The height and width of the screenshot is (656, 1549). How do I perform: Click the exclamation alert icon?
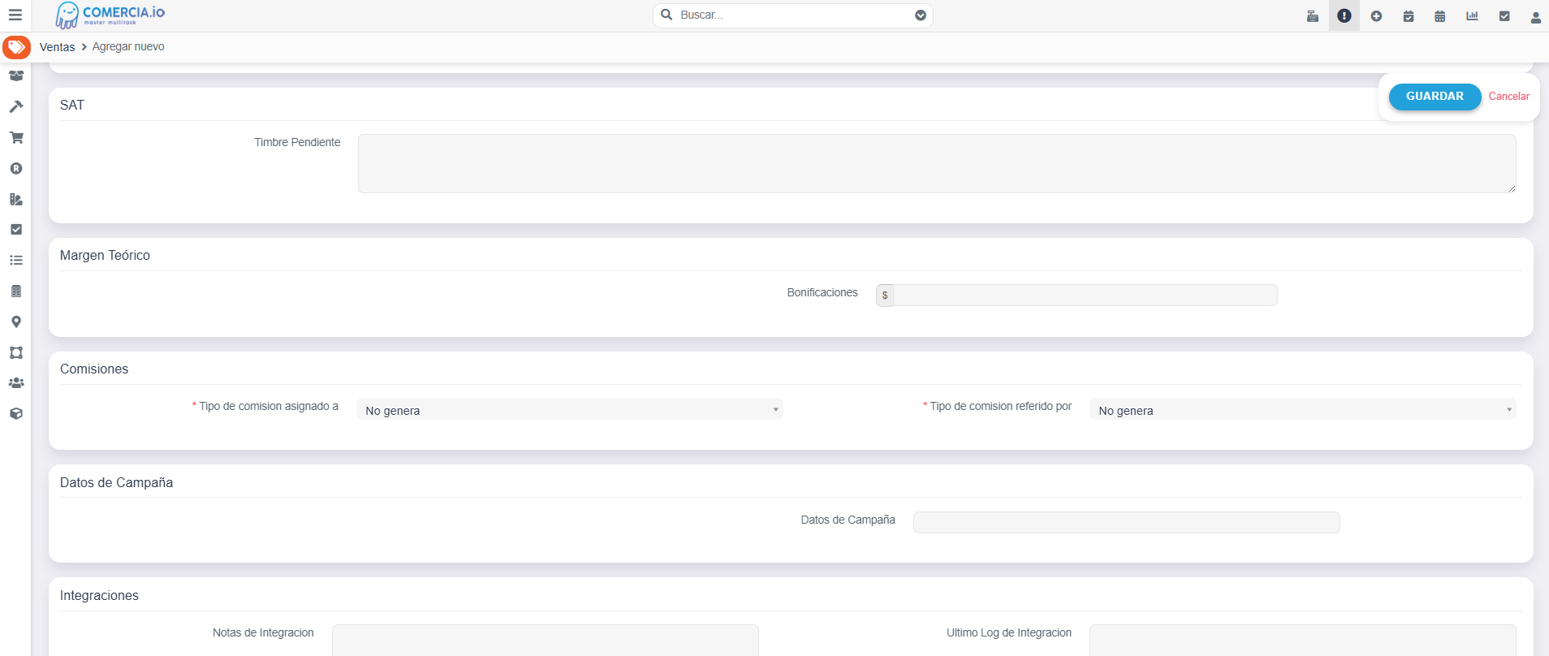point(1344,15)
